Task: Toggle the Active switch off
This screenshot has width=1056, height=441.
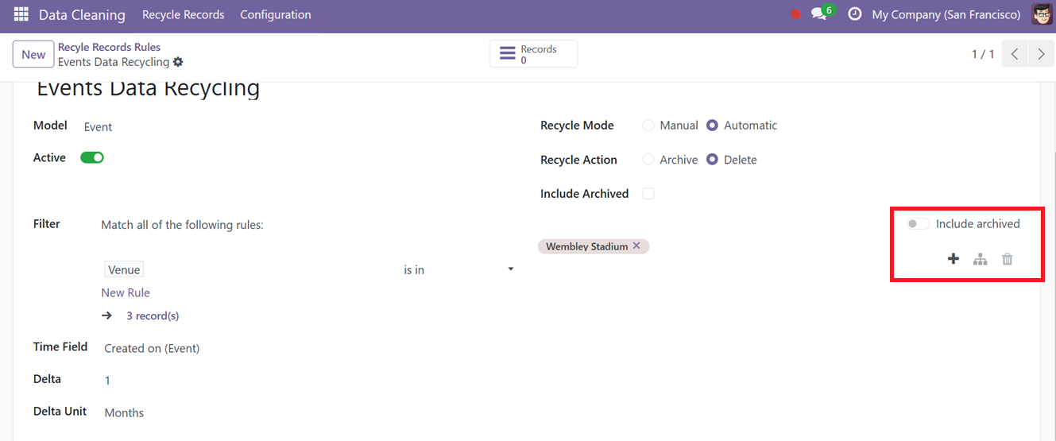Action: point(92,157)
